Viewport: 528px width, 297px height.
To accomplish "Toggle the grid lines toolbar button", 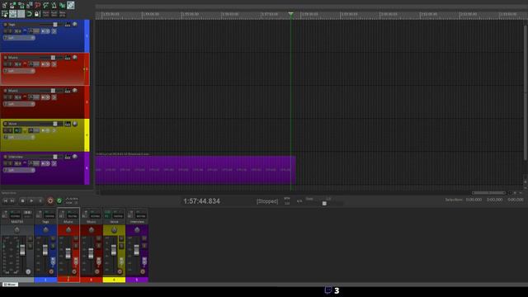I will coord(21,14).
